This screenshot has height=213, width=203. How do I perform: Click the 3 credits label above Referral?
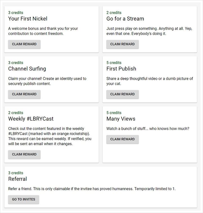[16, 173]
